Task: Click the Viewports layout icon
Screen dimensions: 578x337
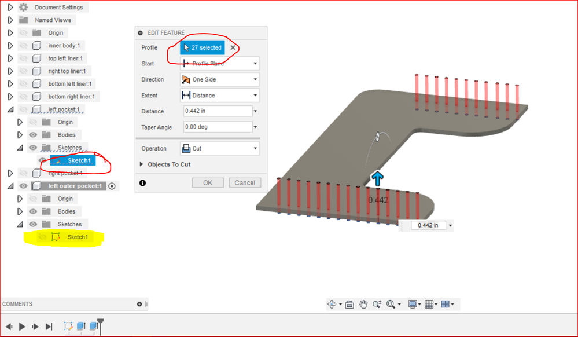Action: [x=446, y=304]
